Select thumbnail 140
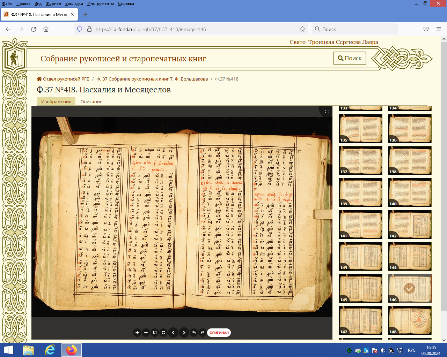447x357 pixels. (x=410, y=192)
